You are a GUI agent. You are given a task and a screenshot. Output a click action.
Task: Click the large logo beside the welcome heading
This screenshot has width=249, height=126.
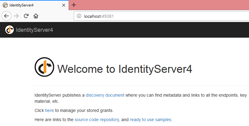44,67
